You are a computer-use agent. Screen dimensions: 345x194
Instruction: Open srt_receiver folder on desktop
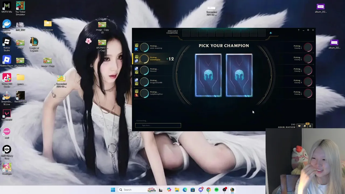(x=47, y=25)
